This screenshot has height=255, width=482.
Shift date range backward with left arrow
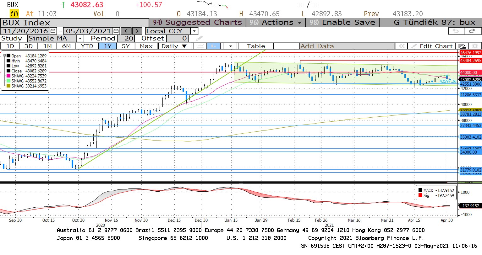click(126, 31)
